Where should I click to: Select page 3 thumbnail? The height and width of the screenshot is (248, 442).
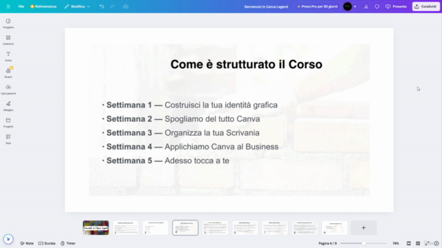tap(155, 228)
